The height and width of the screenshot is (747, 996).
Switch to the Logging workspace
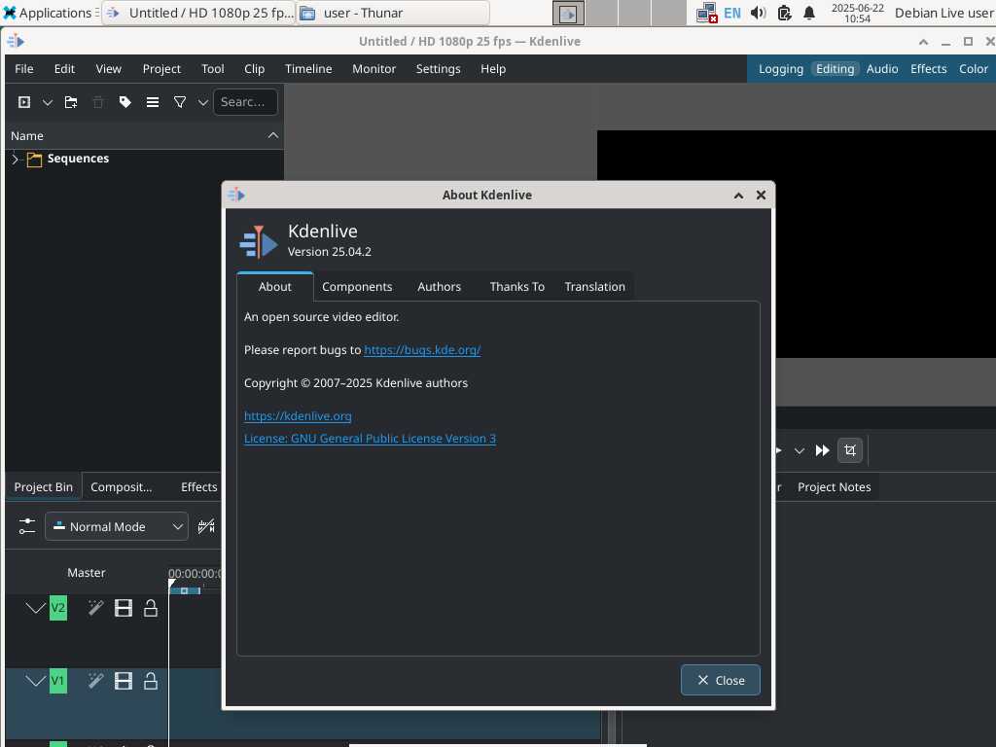point(781,69)
